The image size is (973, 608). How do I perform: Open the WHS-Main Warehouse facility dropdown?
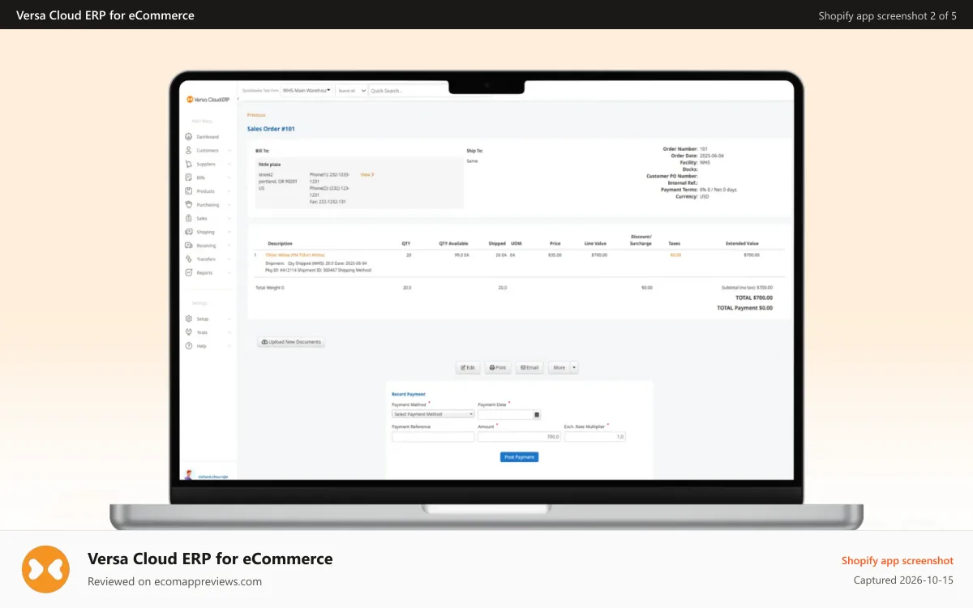[x=306, y=91]
